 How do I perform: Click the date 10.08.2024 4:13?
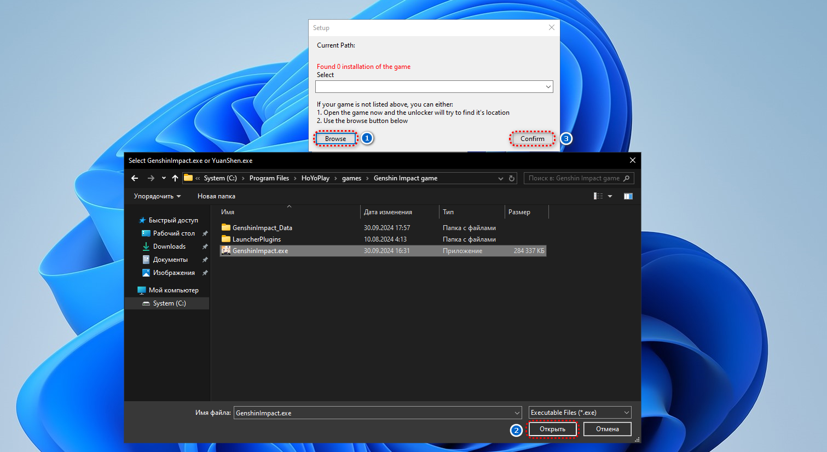[x=385, y=239]
